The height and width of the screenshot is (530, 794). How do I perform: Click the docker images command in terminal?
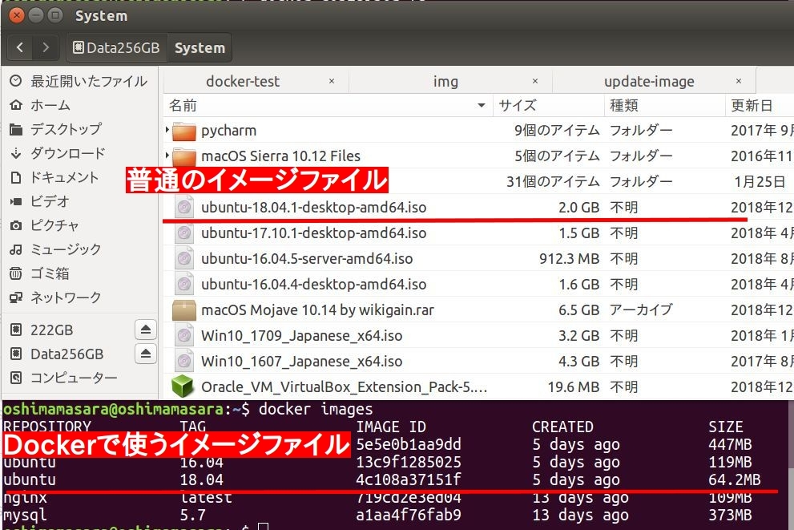[x=316, y=409]
